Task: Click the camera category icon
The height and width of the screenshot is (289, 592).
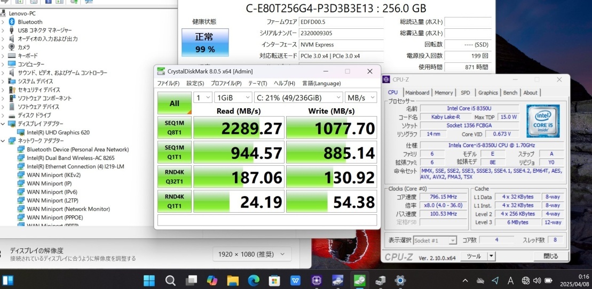Action: 12,47
